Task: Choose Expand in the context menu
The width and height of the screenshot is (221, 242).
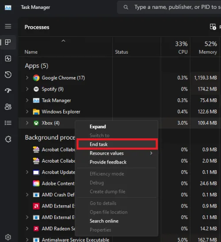Action: click(117, 127)
